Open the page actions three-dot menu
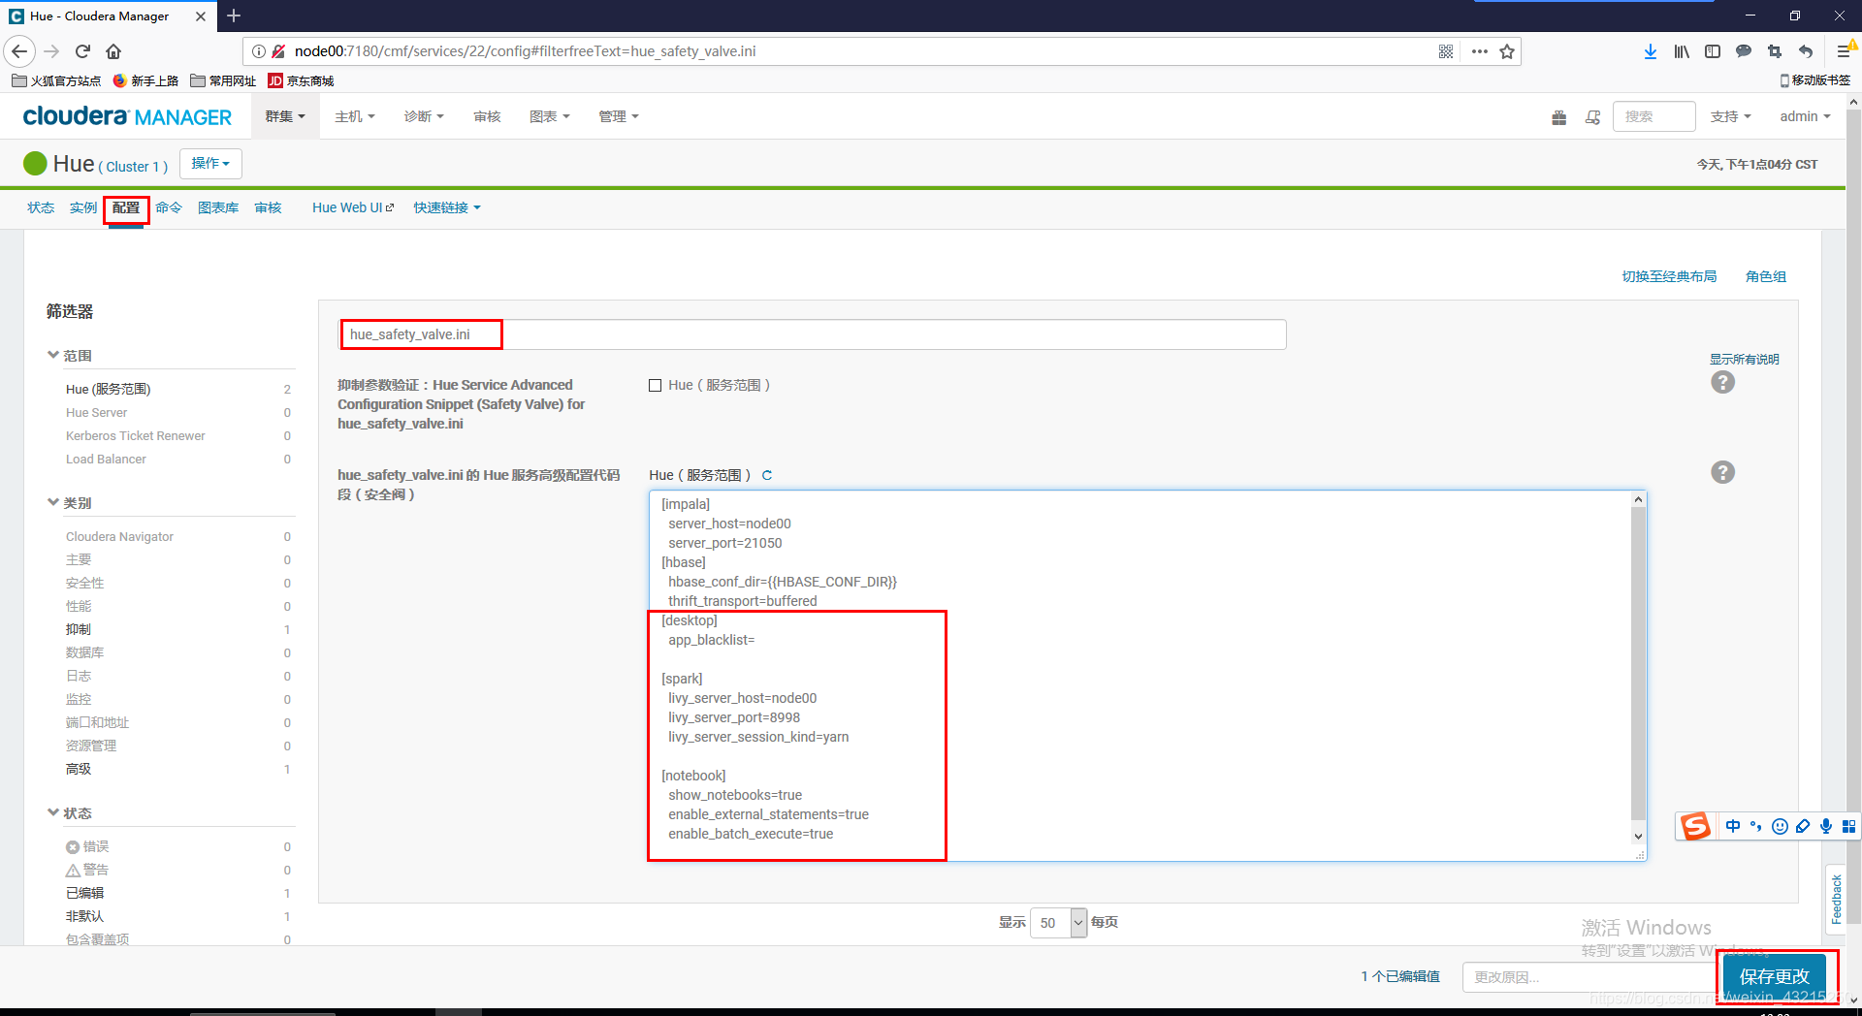 point(1479,51)
